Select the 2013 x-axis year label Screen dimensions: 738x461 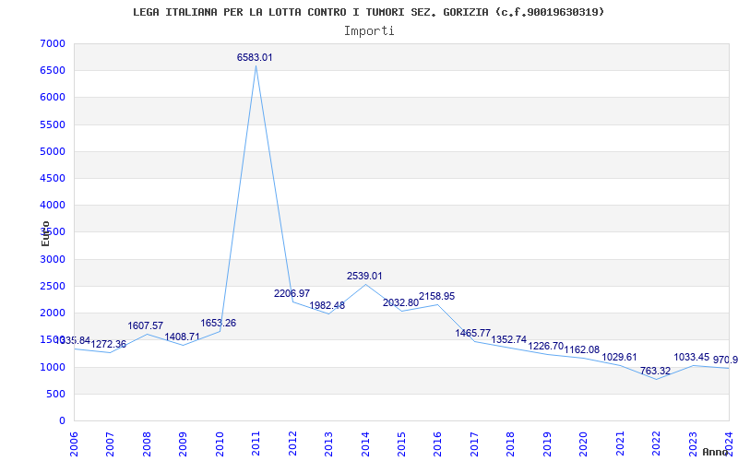tap(328, 443)
